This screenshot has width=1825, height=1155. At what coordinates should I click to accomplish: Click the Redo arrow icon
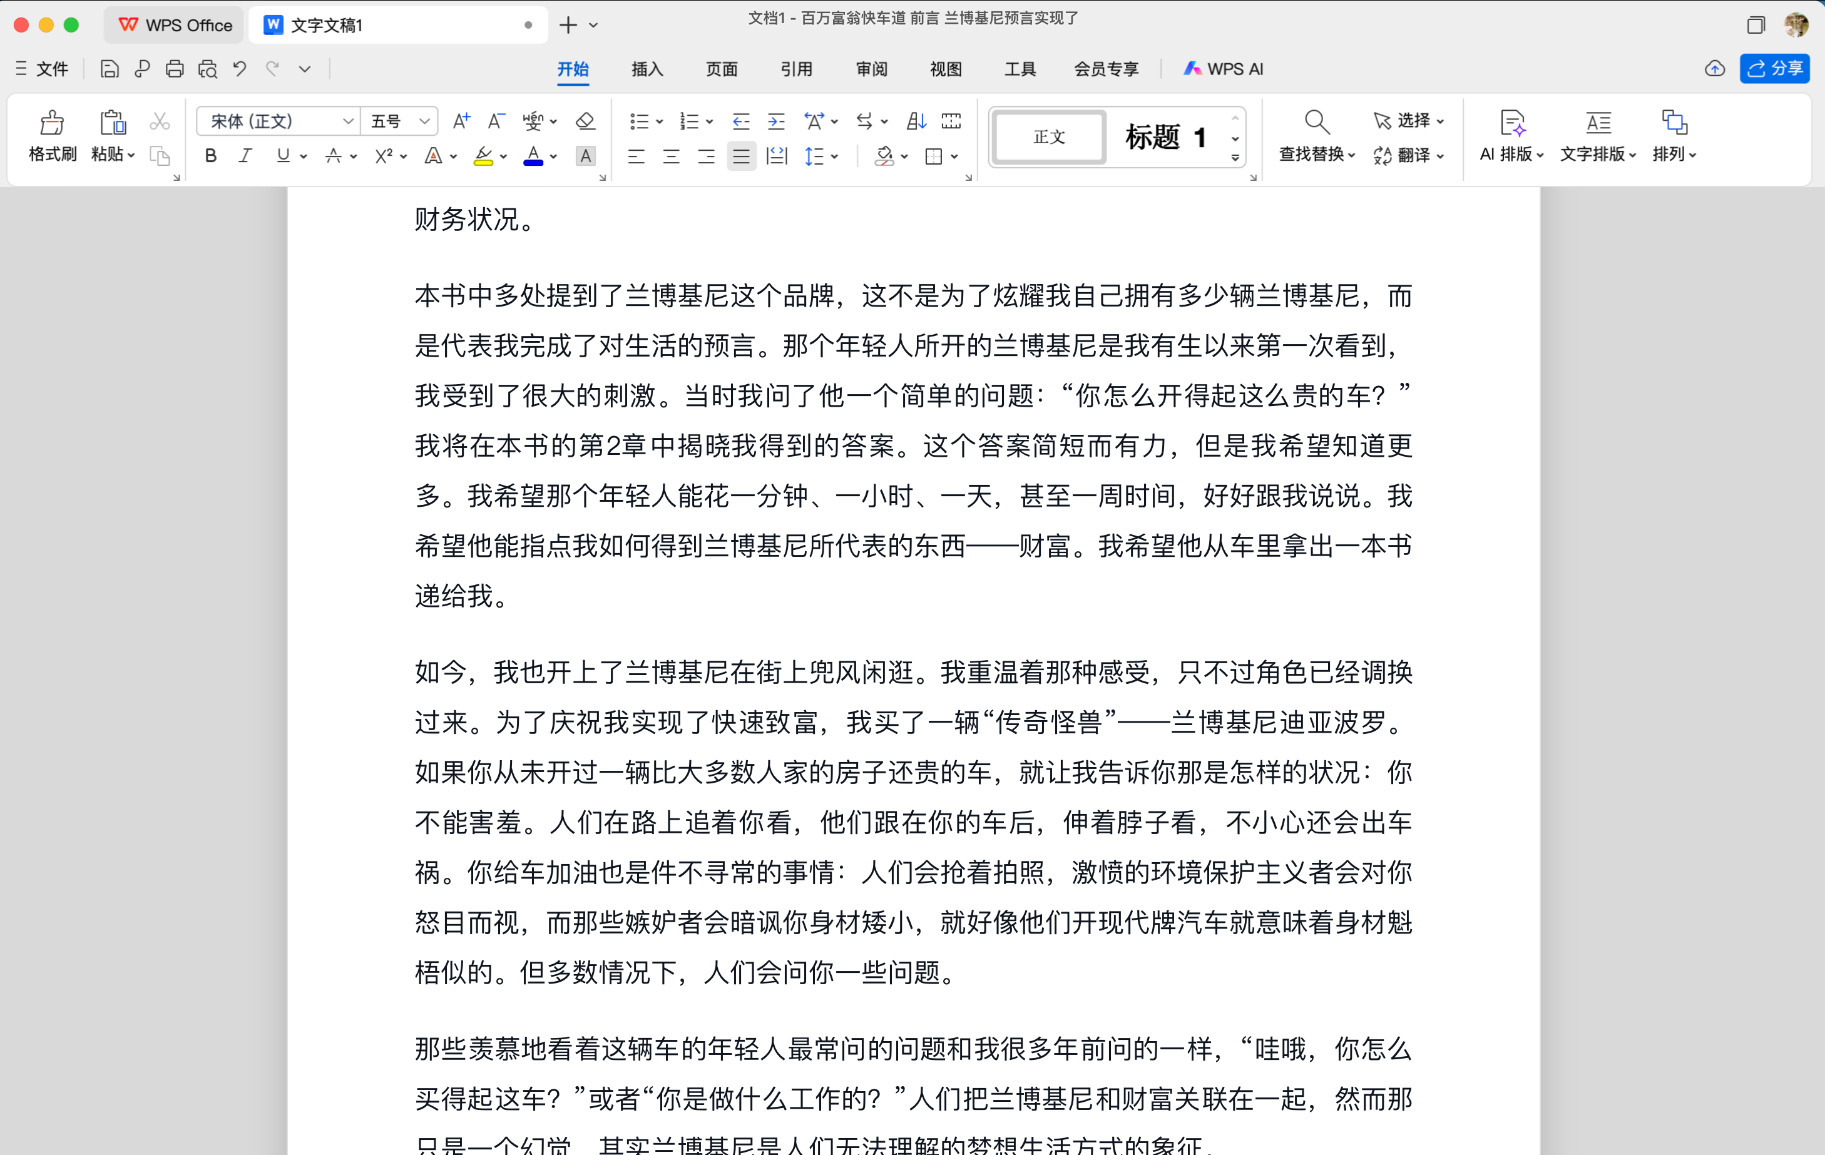(x=272, y=69)
